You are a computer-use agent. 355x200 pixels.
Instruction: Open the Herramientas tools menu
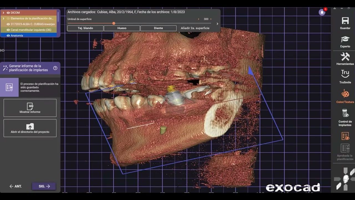345,57
